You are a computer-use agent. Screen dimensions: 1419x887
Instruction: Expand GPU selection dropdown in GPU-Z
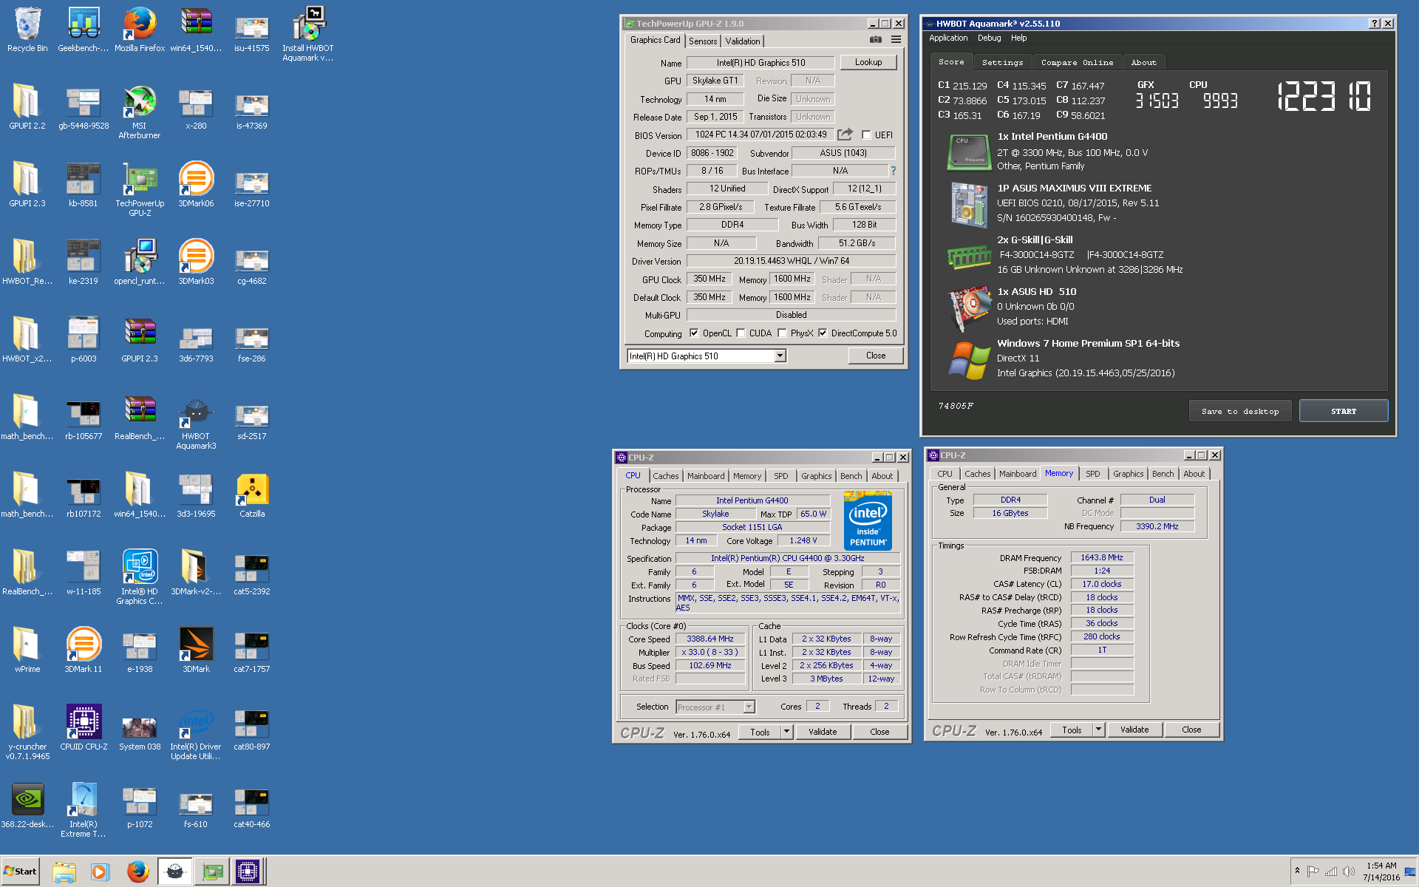780,356
